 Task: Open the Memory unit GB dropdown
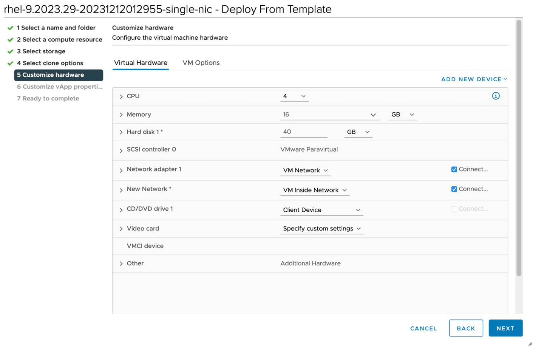pos(402,115)
